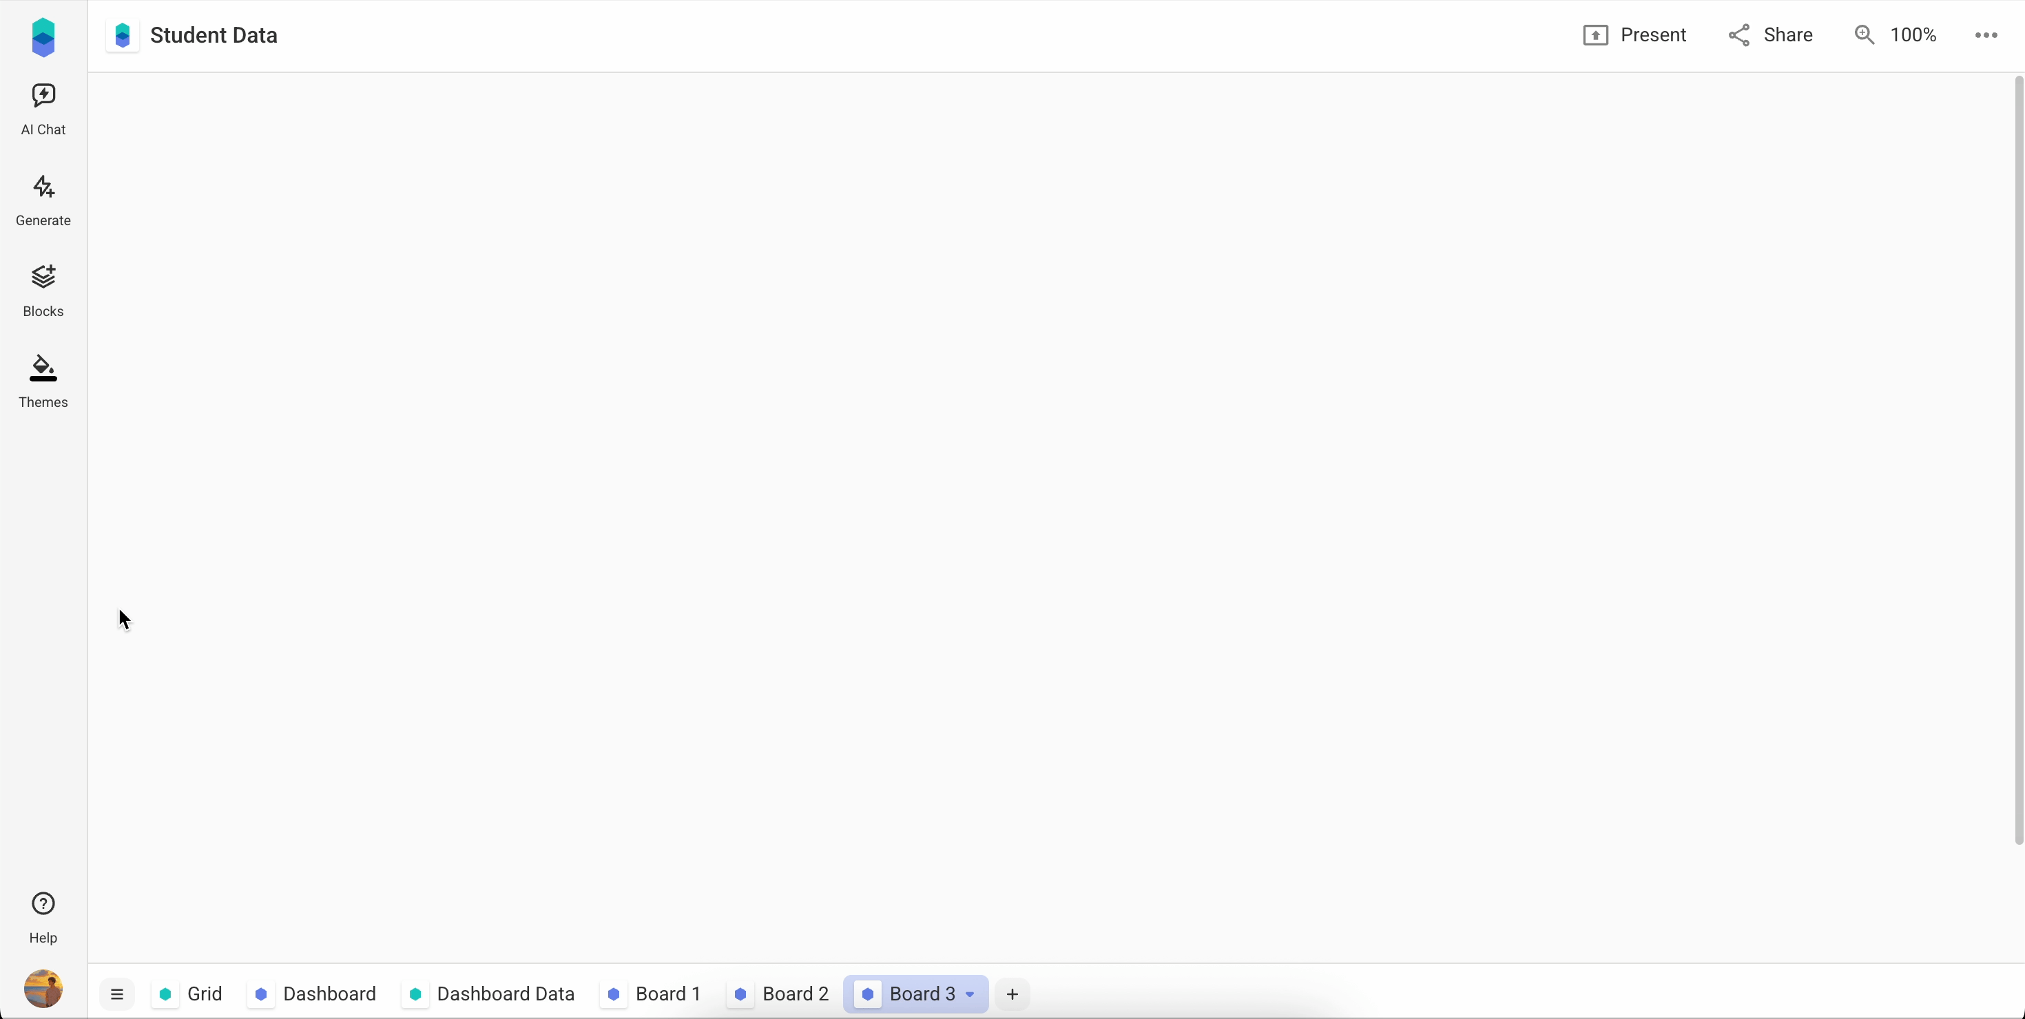Switch to the Grid tab
The image size is (2025, 1019).
click(x=191, y=994)
